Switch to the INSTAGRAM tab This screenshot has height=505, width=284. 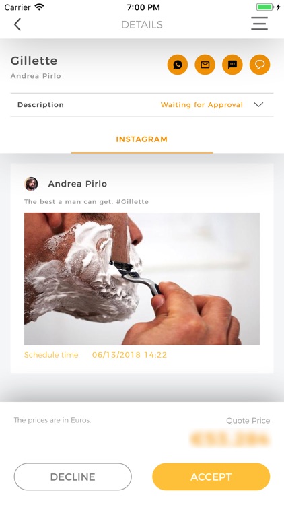142,139
